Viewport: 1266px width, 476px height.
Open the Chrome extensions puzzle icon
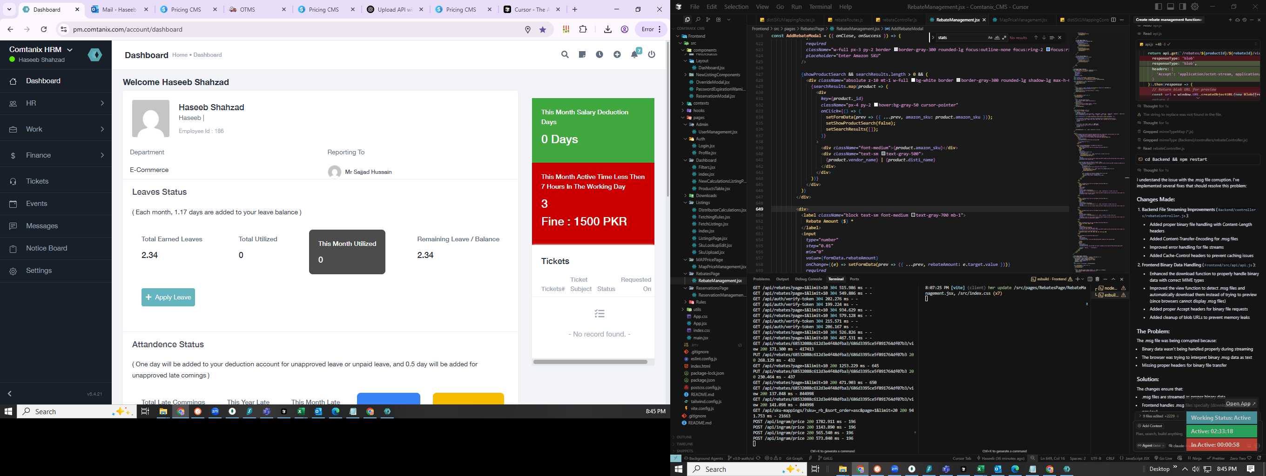583,29
